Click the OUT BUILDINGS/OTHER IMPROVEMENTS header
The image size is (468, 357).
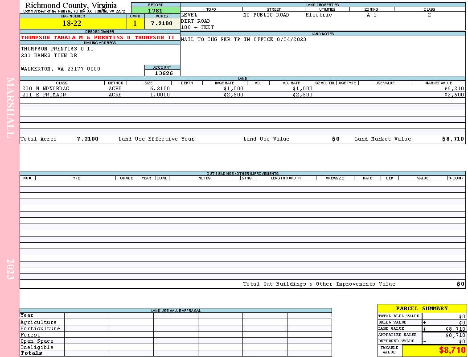pyautogui.click(x=242, y=174)
